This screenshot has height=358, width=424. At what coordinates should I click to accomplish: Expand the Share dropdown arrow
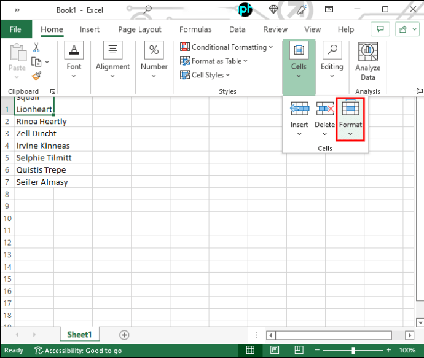pyautogui.click(x=414, y=29)
